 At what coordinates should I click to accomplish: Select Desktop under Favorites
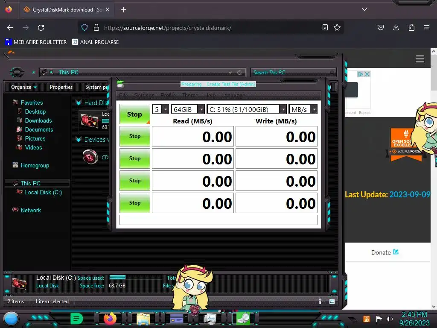pos(35,111)
